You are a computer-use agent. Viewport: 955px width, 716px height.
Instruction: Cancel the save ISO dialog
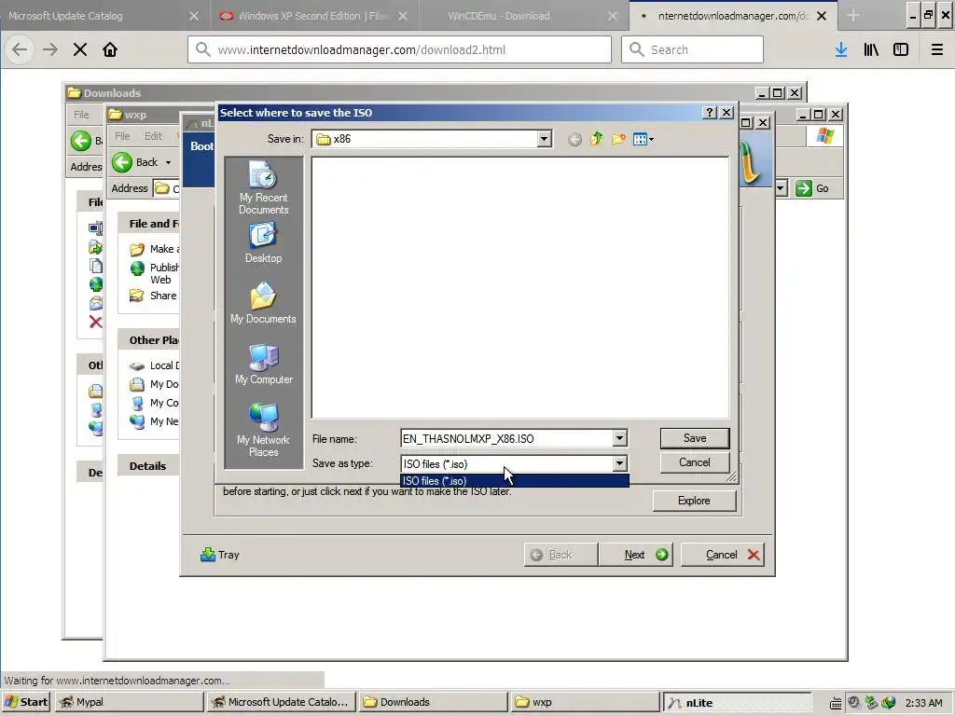tap(694, 462)
